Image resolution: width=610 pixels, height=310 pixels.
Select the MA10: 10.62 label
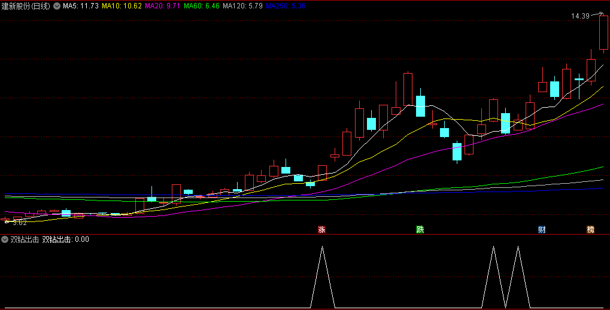point(122,6)
